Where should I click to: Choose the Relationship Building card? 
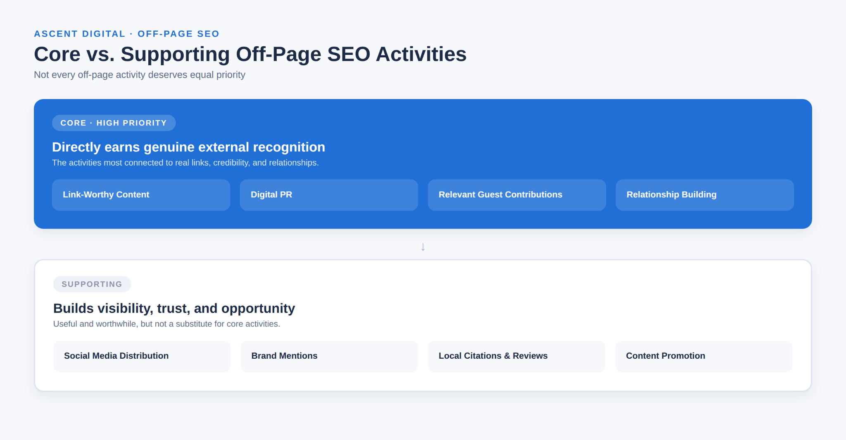click(x=705, y=195)
